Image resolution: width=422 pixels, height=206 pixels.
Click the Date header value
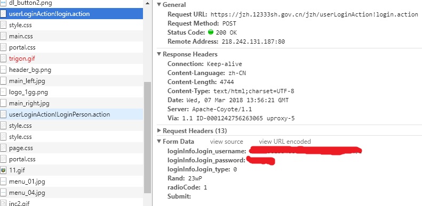click(x=237, y=100)
